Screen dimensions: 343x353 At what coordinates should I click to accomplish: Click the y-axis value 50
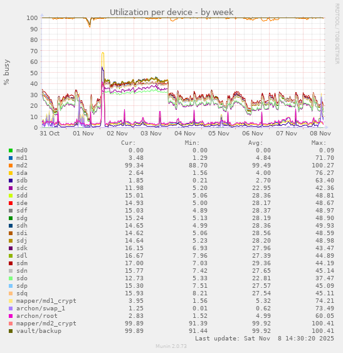tap(34, 73)
